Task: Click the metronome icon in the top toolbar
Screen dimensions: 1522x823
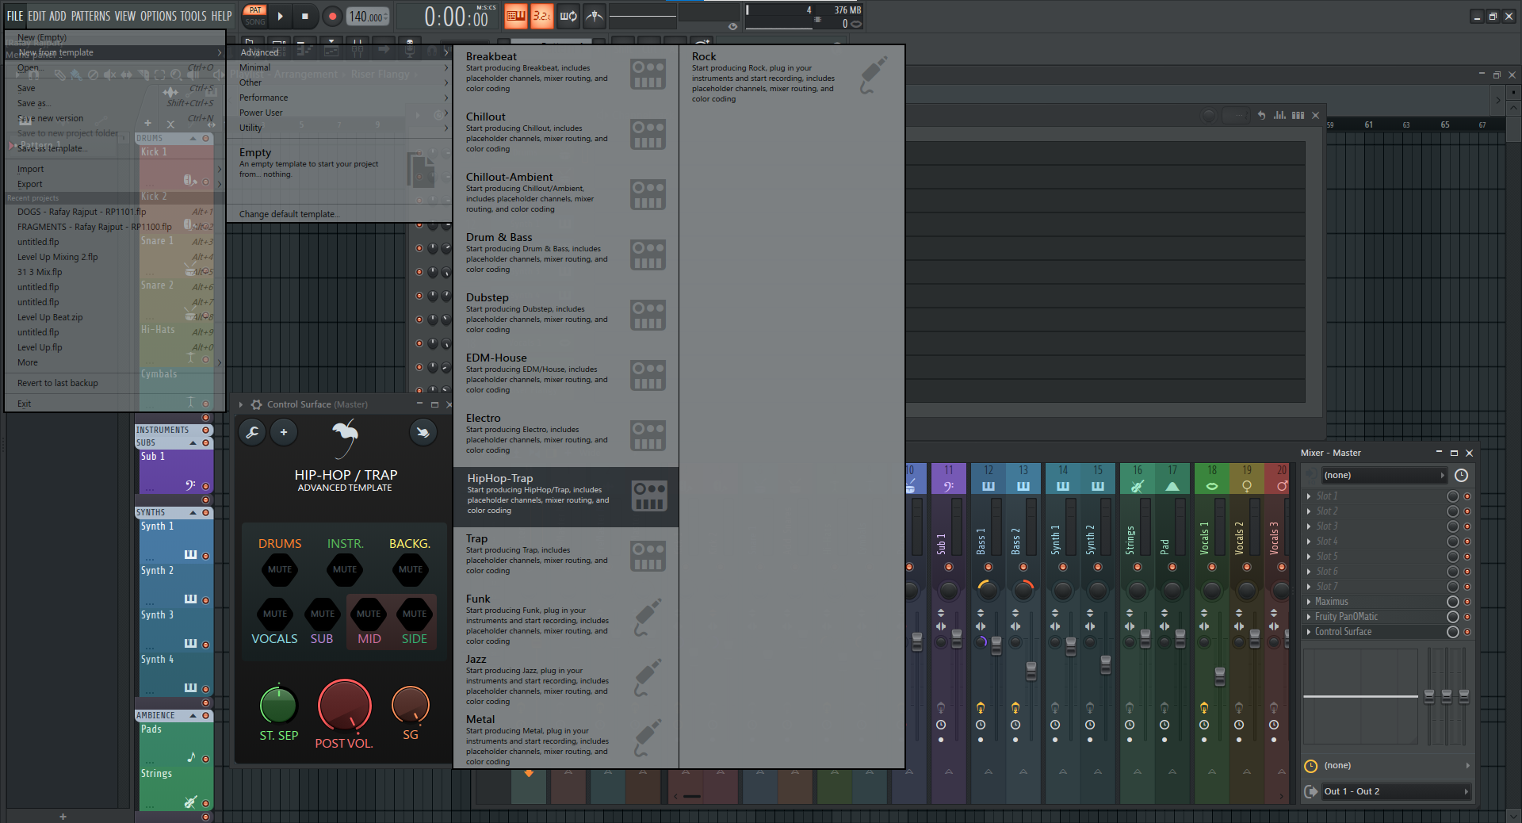Action: pyautogui.click(x=595, y=16)
